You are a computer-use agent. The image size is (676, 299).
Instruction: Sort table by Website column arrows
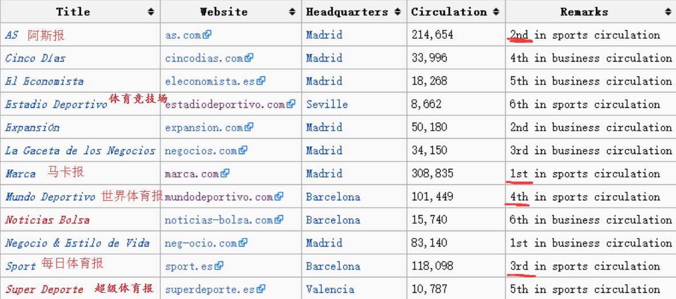[292, 11]
